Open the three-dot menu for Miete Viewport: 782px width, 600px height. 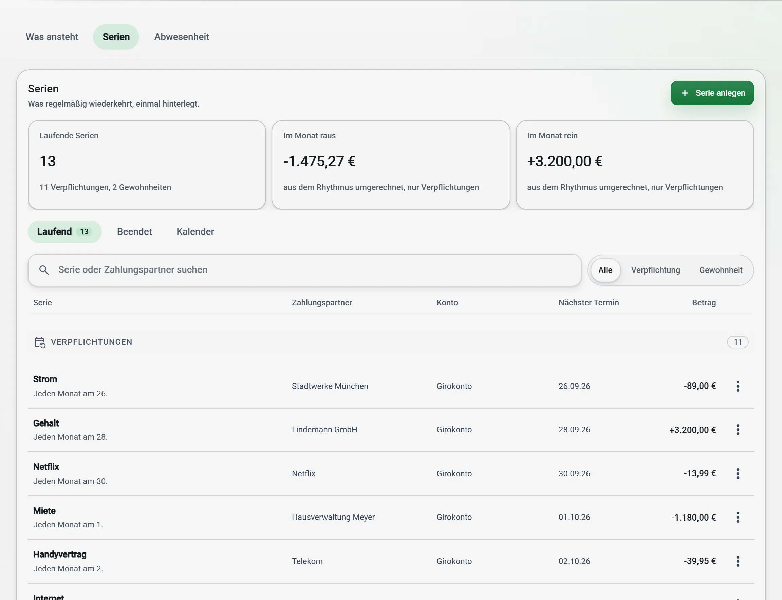(x=737, y=517)
